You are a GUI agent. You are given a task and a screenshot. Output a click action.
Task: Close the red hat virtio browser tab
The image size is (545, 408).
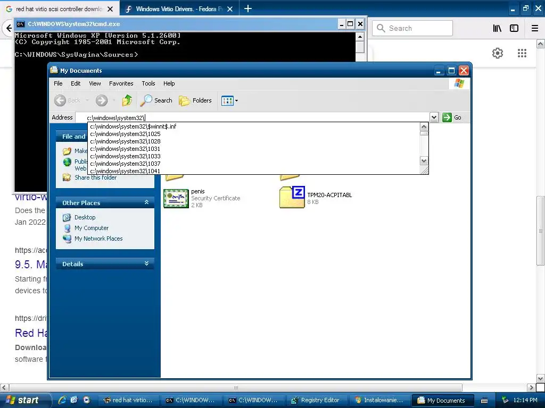point(110,9)
